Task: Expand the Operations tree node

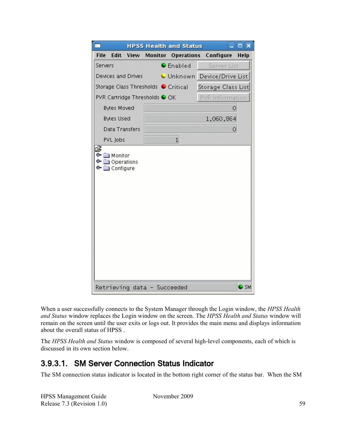Action: point(98,161)
